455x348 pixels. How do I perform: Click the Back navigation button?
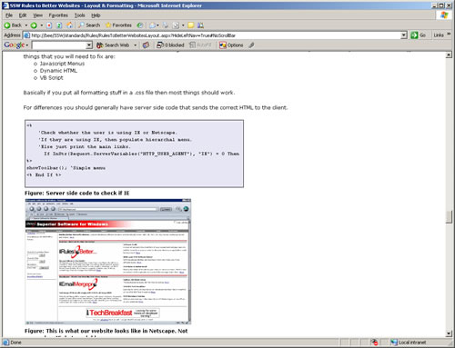[13, 25]
